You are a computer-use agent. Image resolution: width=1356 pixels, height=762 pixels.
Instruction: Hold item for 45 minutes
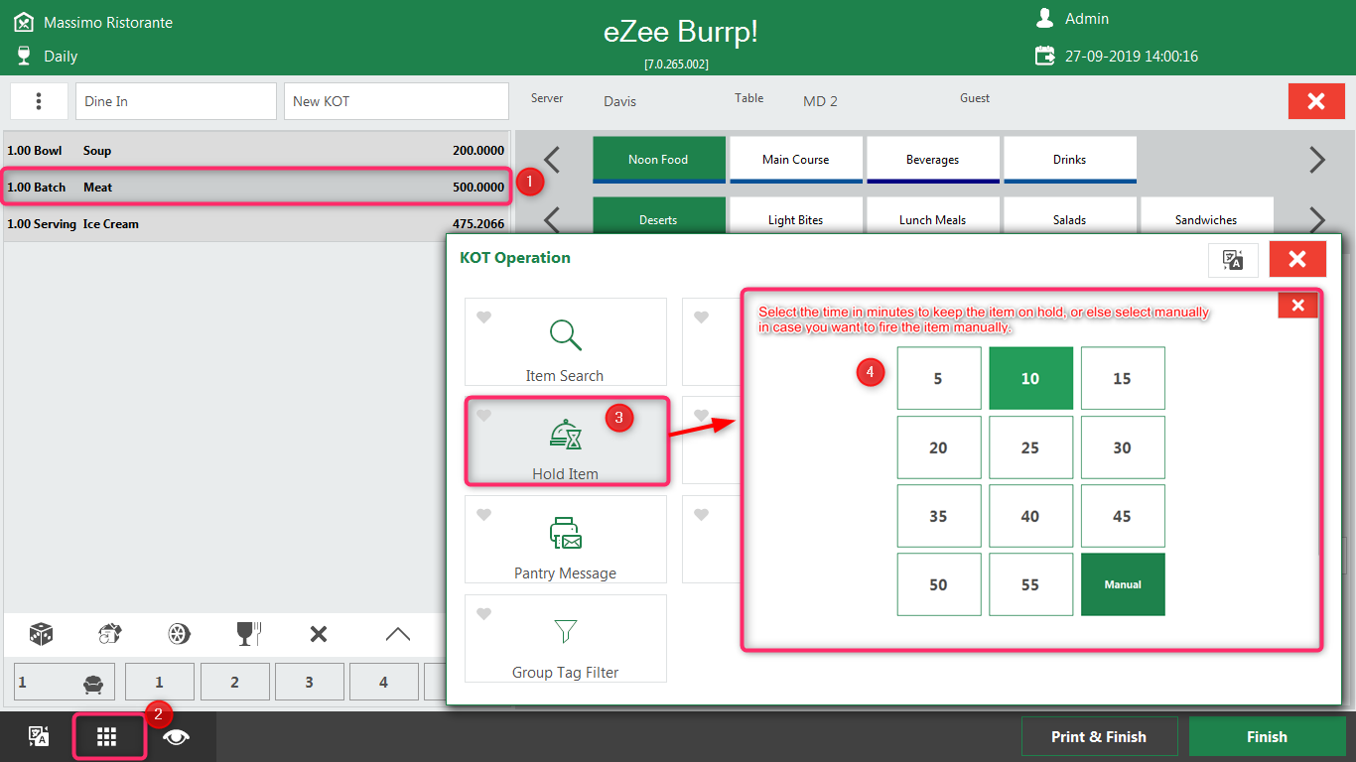1123,516
